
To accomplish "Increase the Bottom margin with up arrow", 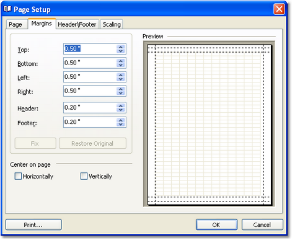I will [x=121, y=61].
